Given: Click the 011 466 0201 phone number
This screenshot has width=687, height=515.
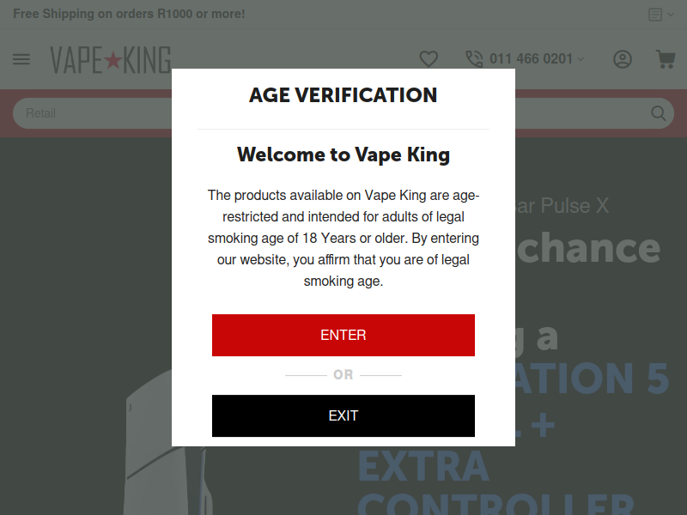Looking at the screenshot, I should [x=531, y=58].
